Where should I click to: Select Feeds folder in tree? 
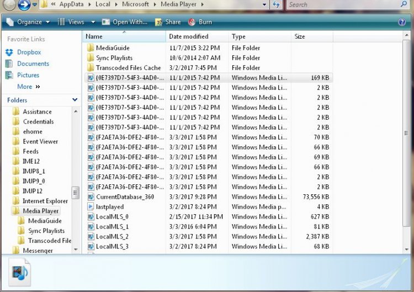(30, 151)
